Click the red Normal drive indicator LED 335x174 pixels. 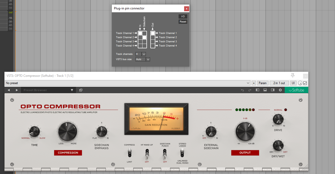(285, 110)
